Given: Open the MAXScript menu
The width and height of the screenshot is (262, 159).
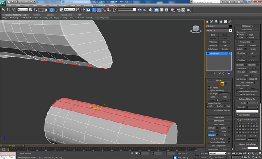Looking at the screenshot, I should coord(113,5).
